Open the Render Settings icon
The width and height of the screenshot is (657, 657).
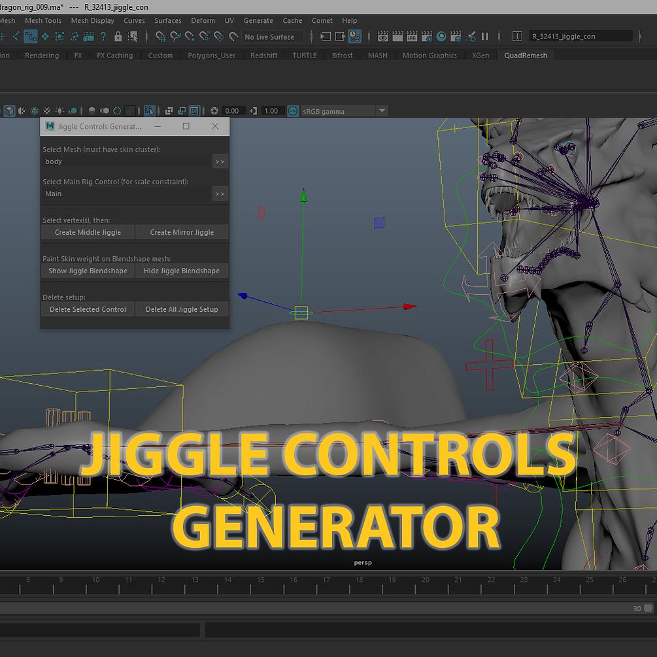[x=426, y=37]
